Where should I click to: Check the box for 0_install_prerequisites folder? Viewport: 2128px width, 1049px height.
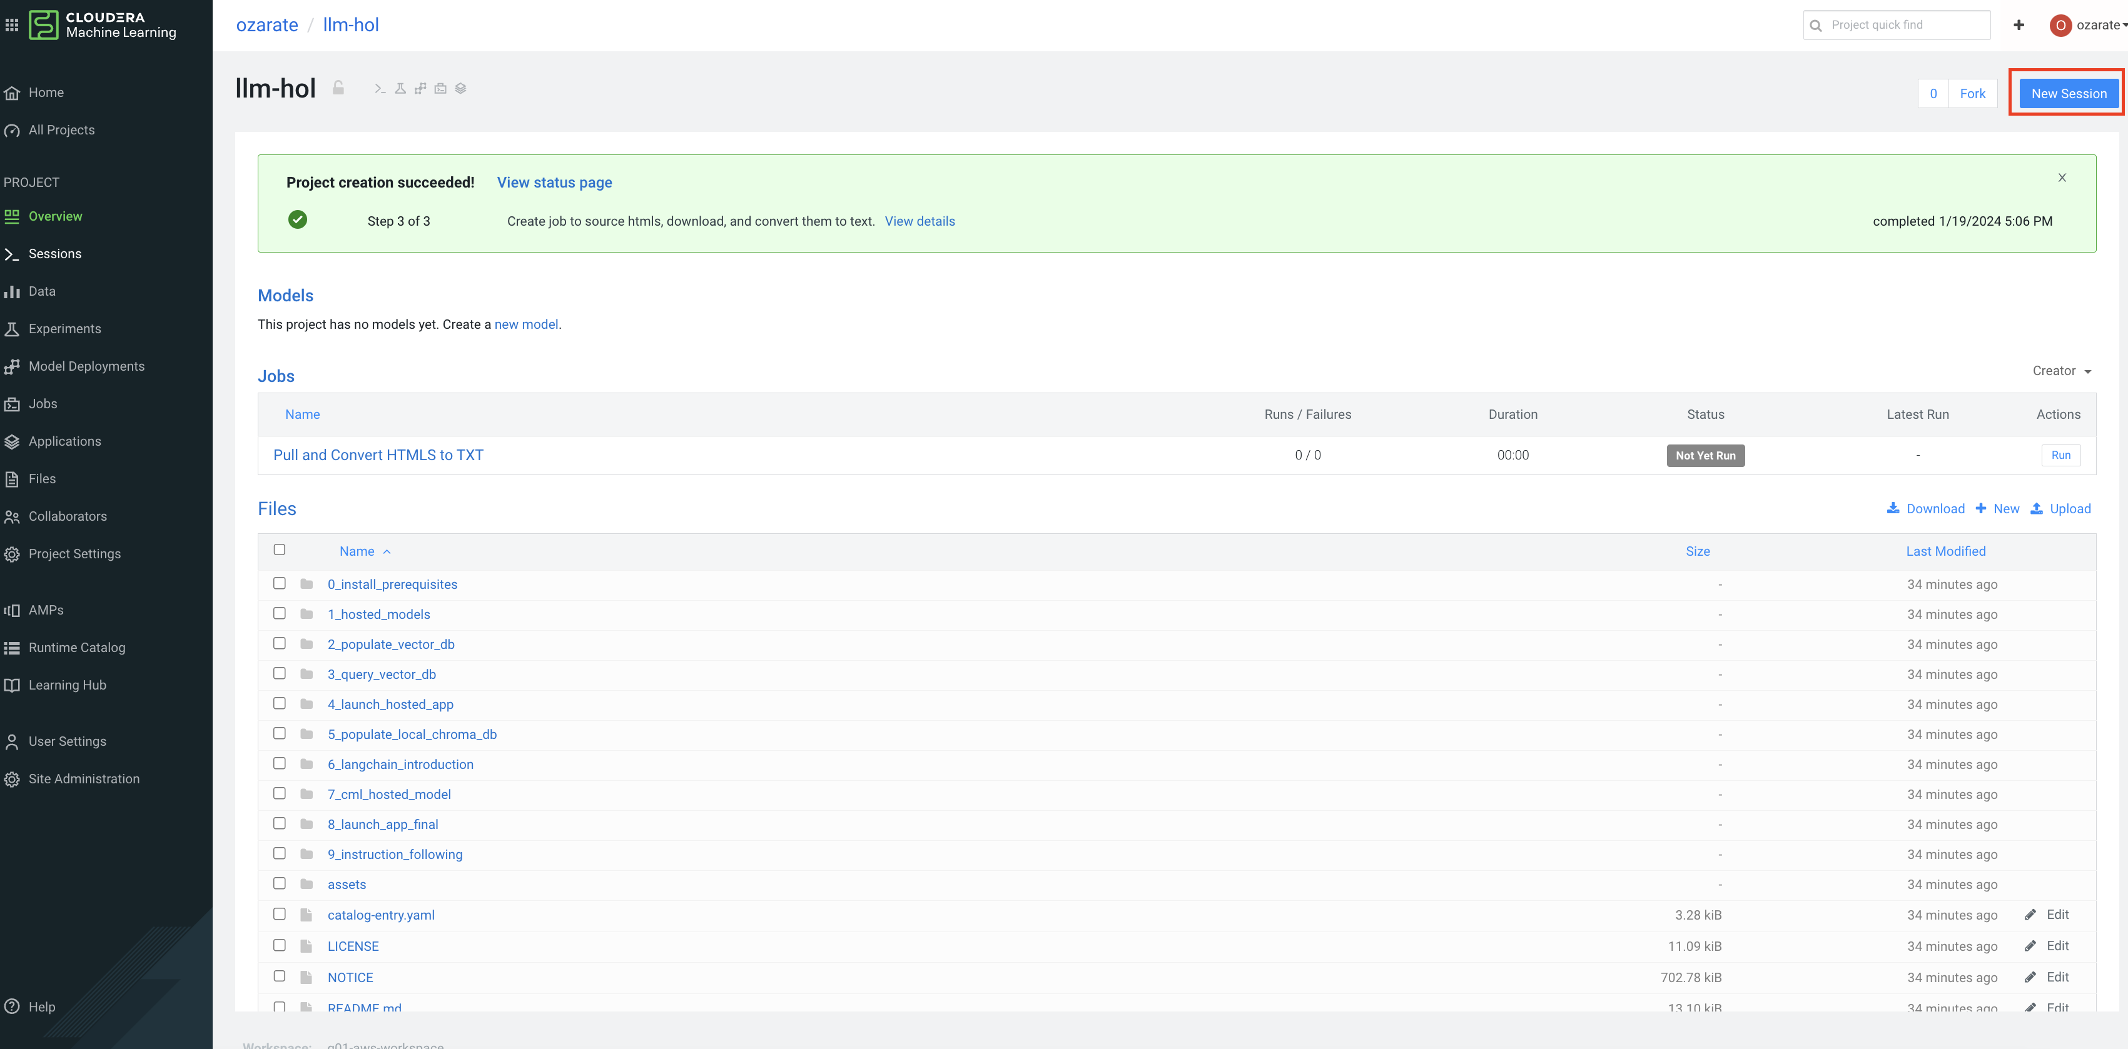(279, 583)
